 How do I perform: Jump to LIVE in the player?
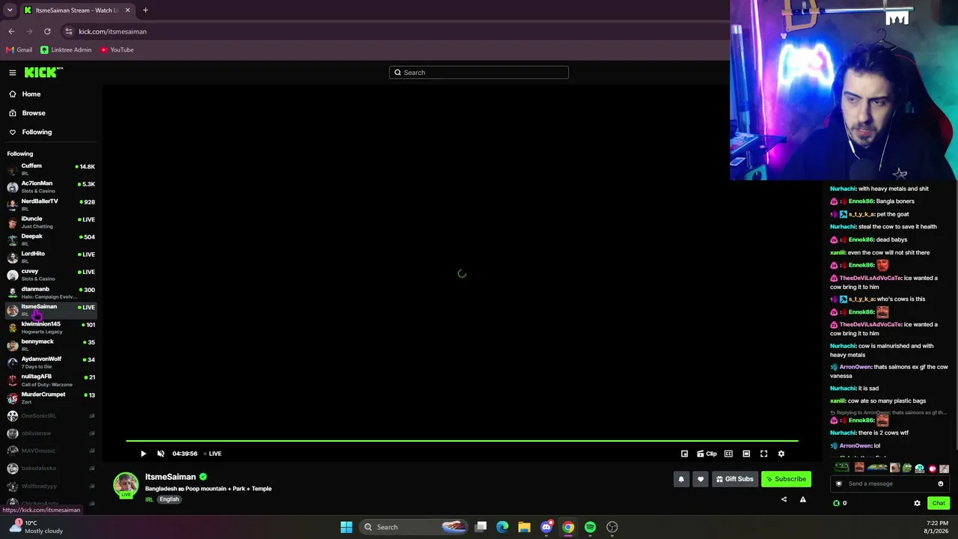coord(213,454)
